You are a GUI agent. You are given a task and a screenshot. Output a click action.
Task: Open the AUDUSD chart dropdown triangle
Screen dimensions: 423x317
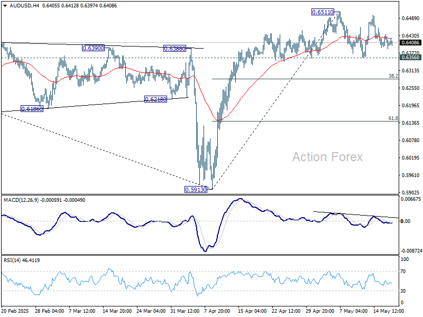point(5,6)
